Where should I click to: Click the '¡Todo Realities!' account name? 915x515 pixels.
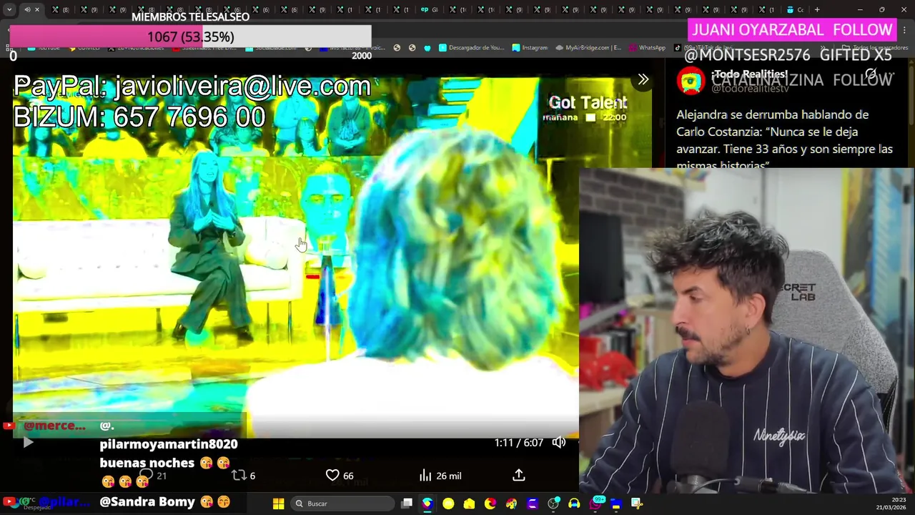[749, 74]
